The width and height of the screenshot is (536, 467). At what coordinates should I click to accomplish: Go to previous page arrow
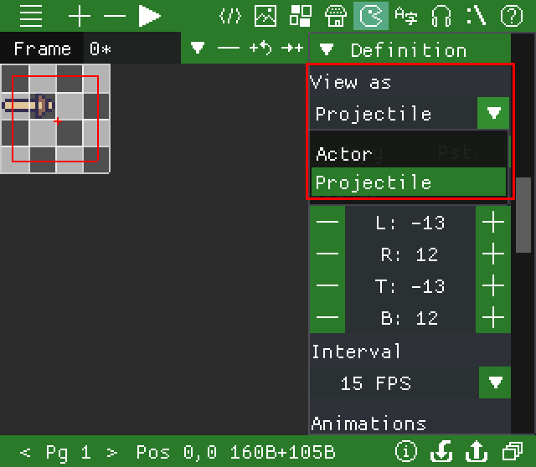25,453
